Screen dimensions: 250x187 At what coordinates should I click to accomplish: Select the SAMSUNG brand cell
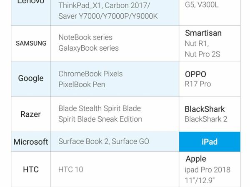tap(31, 43)
